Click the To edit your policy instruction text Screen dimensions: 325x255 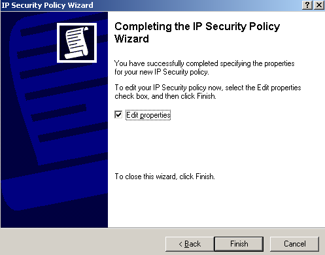(208, 92)
